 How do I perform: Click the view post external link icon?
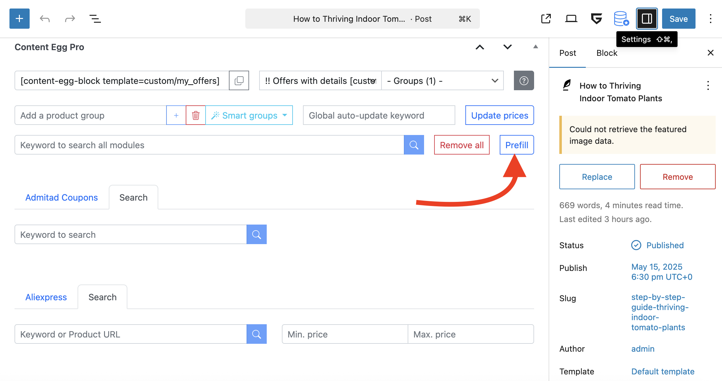click(x=546, y=19)
